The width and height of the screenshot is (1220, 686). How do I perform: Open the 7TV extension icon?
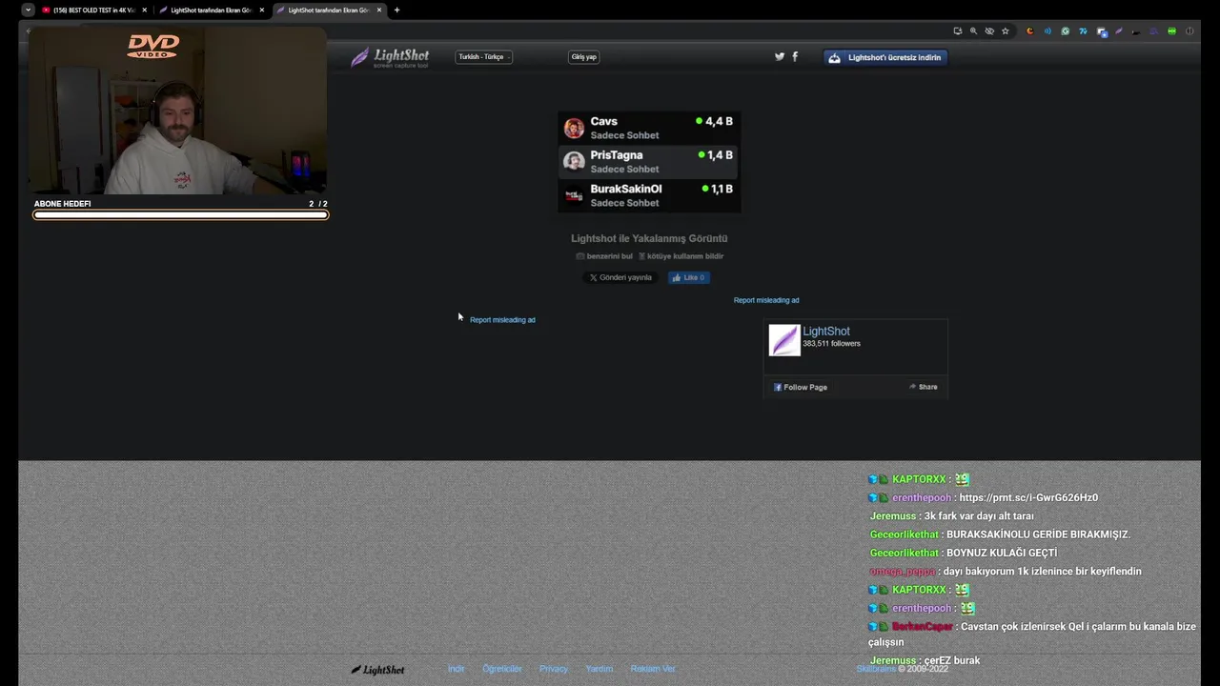coord(1083,31)
